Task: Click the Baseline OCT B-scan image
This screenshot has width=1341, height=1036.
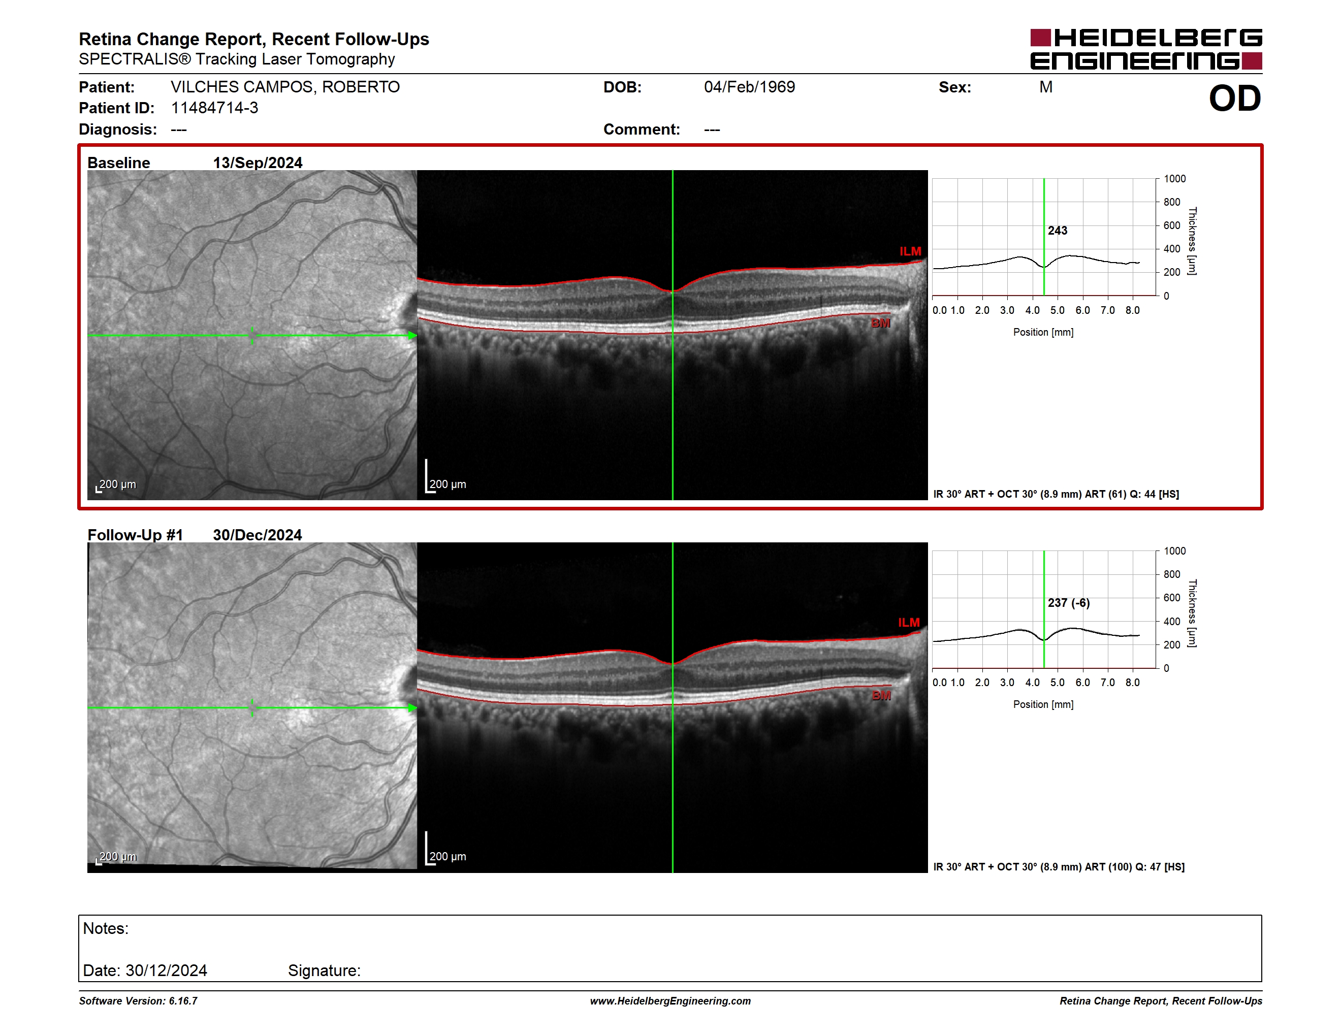Action: point(673,335)
